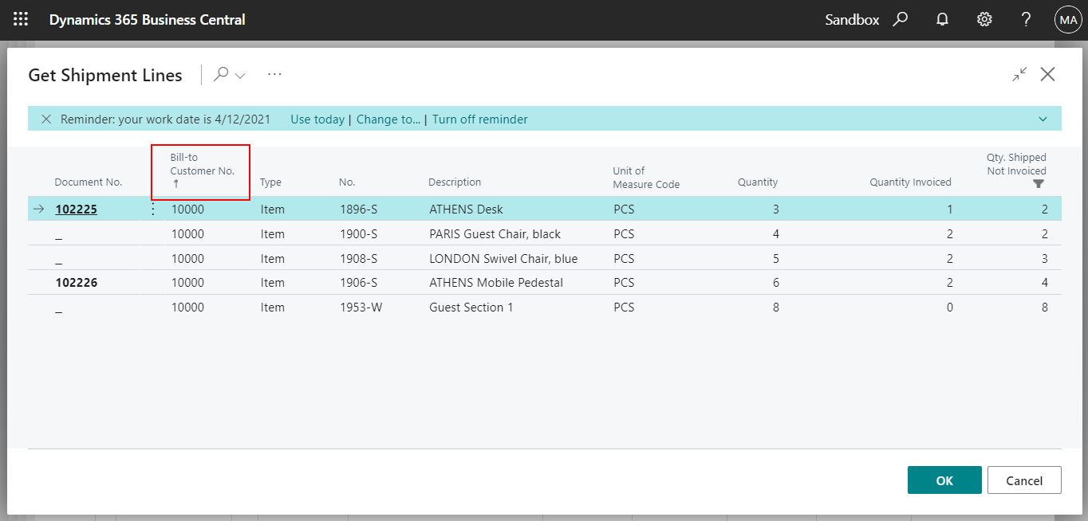Open more options via the ellipsis

pyautogui.click(x=274, y=74)
